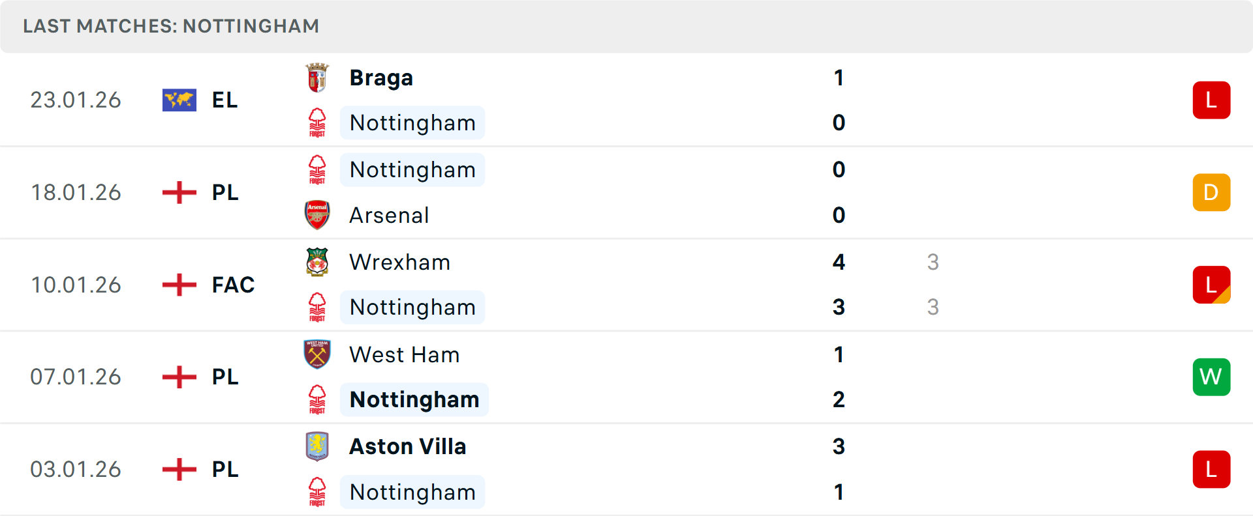Open the Nottingham entry in the Braga match
1253x516 pixels.
[412, 122]
